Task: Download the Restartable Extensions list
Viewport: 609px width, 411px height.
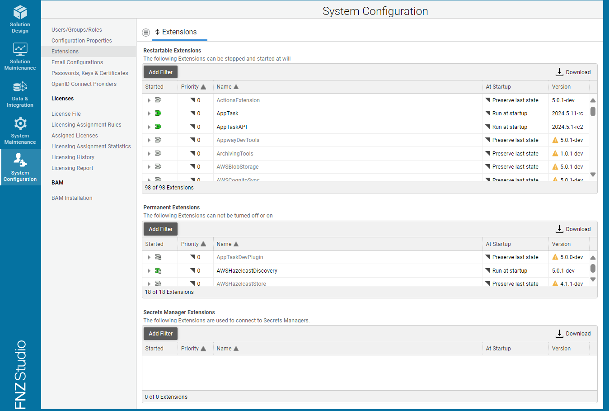Action: coord(573,72)
